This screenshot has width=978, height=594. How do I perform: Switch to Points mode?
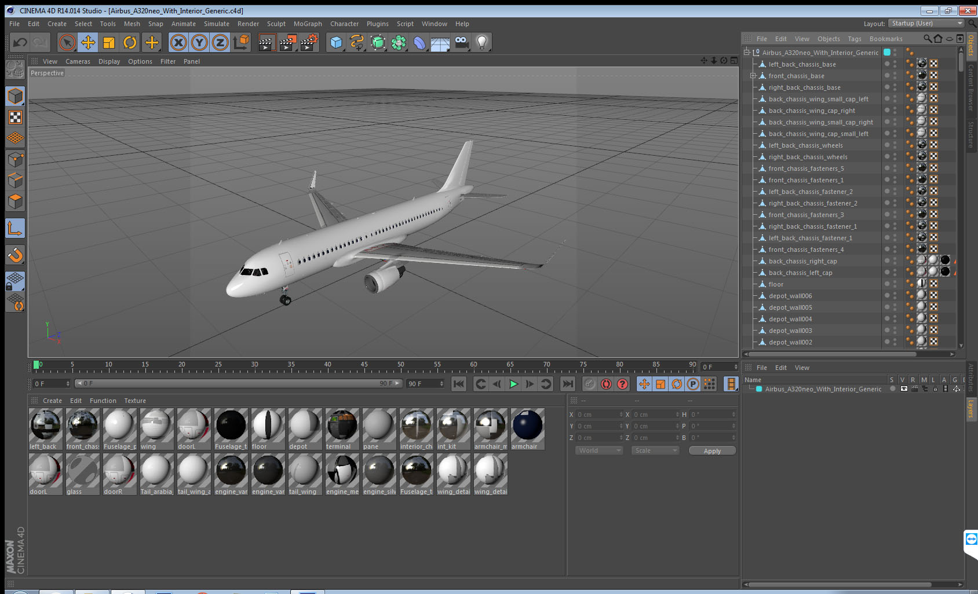tap(15, 159)
